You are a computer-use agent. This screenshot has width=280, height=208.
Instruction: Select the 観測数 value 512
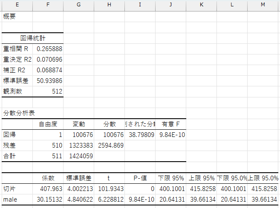tap(48, 91)
